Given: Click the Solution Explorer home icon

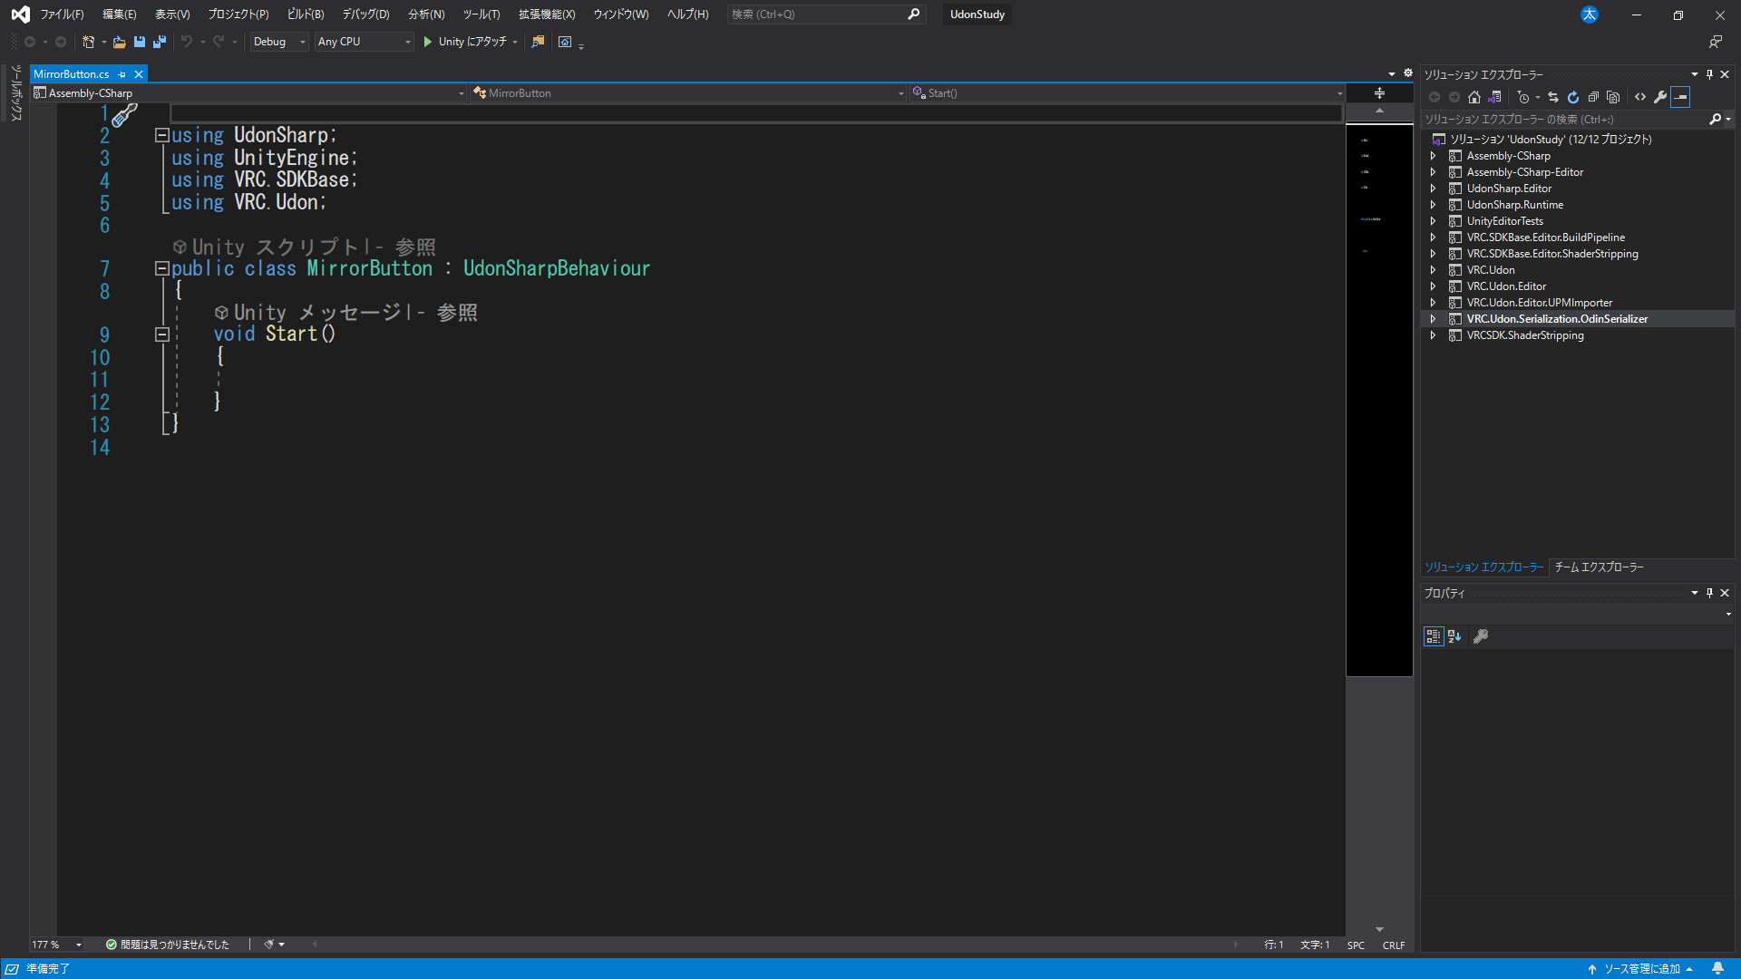Looking at the screenshot, I should click(x=1474, y=97).
